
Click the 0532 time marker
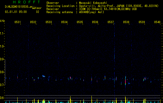point(33,22)
